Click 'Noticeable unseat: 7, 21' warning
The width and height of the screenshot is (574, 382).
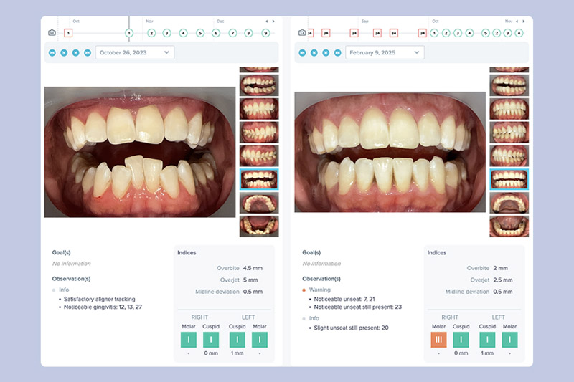tap(344, 299)
